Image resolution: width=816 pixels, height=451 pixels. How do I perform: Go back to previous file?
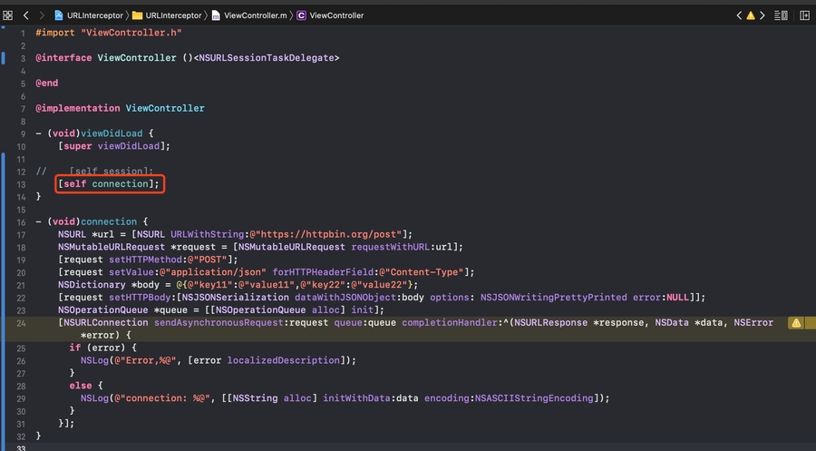(x=26, y=15)
